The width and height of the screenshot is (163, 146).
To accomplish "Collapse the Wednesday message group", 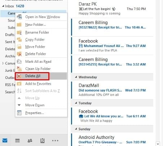I will point(76,77).
